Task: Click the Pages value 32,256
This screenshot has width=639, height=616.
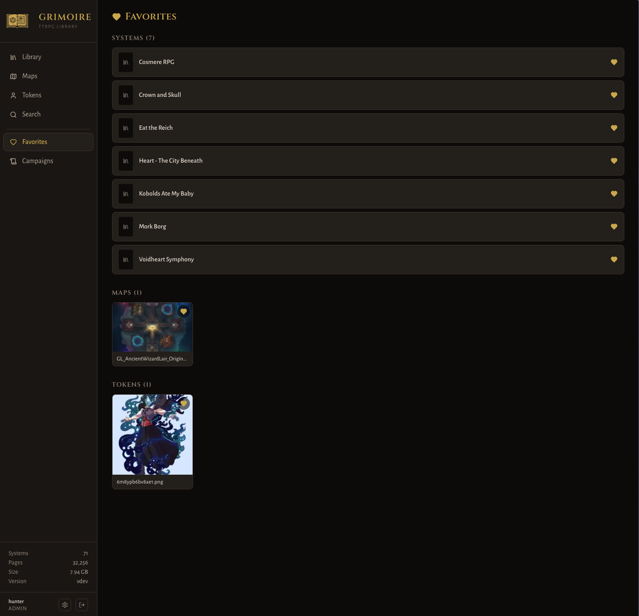Action: coord(80,563)
